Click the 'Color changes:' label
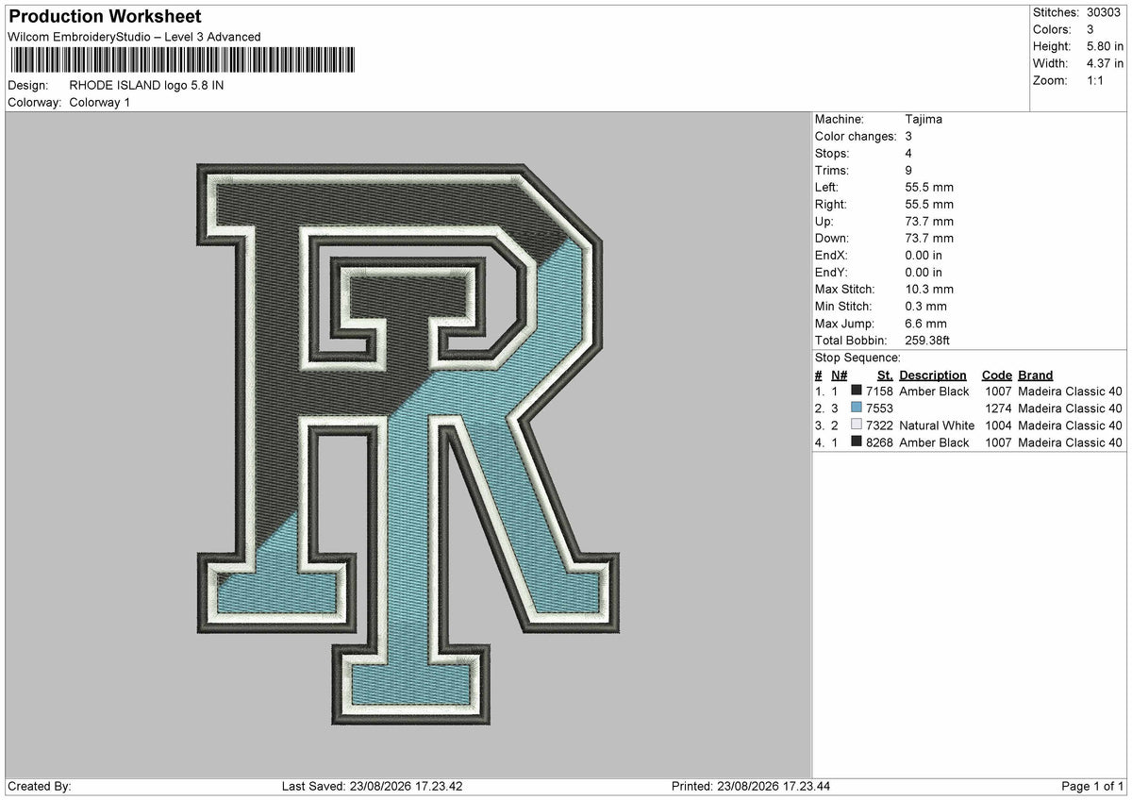 856,136
